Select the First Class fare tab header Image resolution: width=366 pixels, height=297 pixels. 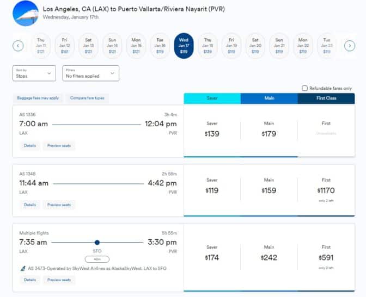pyautogui.click(x=326, y=98)
